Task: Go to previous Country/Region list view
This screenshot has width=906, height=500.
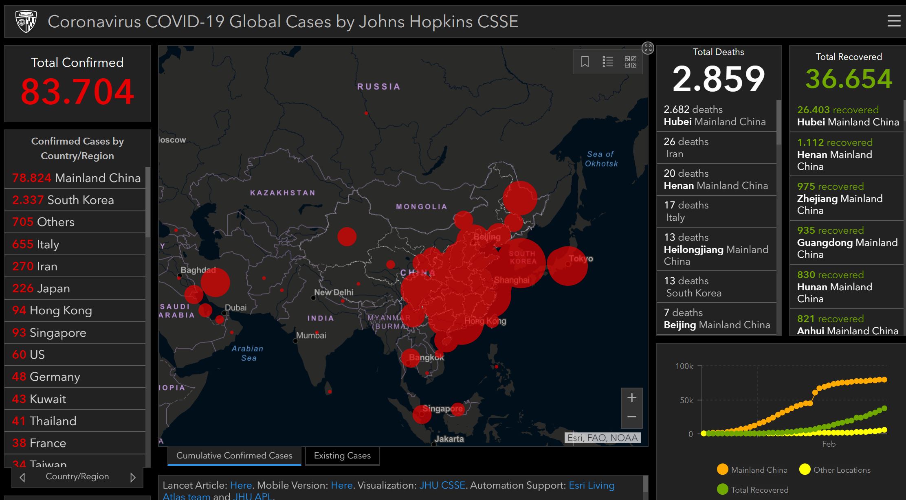Action: [x=22, y=477]
